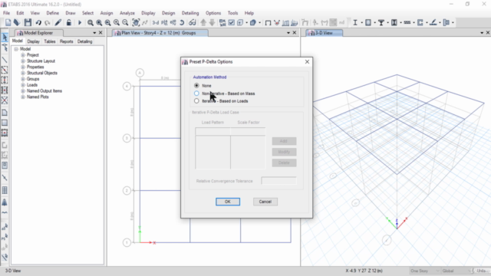Click the Set Plan View icon
Screen dimensions: 491x276
164,22
